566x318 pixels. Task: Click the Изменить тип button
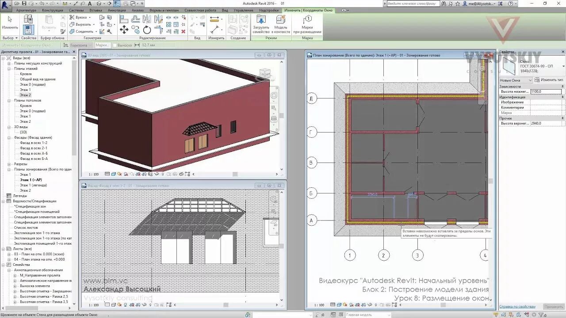point(549,80)
